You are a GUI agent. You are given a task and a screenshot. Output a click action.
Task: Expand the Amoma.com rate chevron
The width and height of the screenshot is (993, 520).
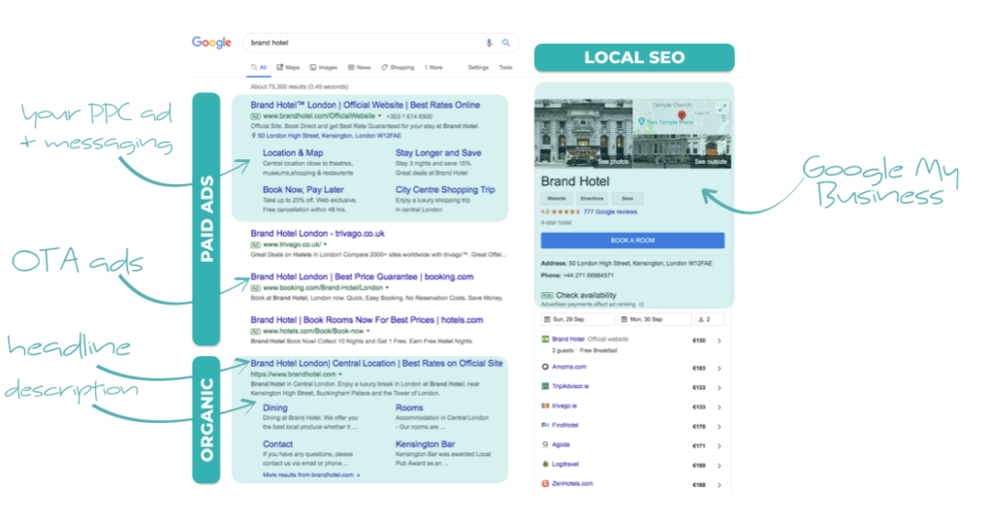(x=720, y=368)
